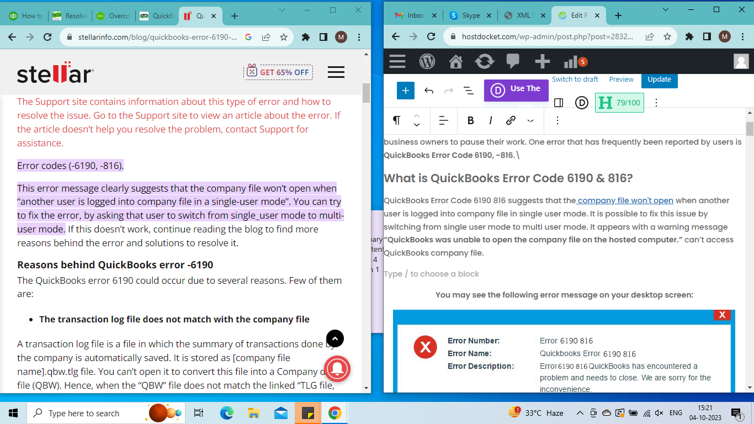Image resolution: width=754 pixels, height=424 pixels.
Task: Click the Divi circle D icon
Action: coord(582,103)
